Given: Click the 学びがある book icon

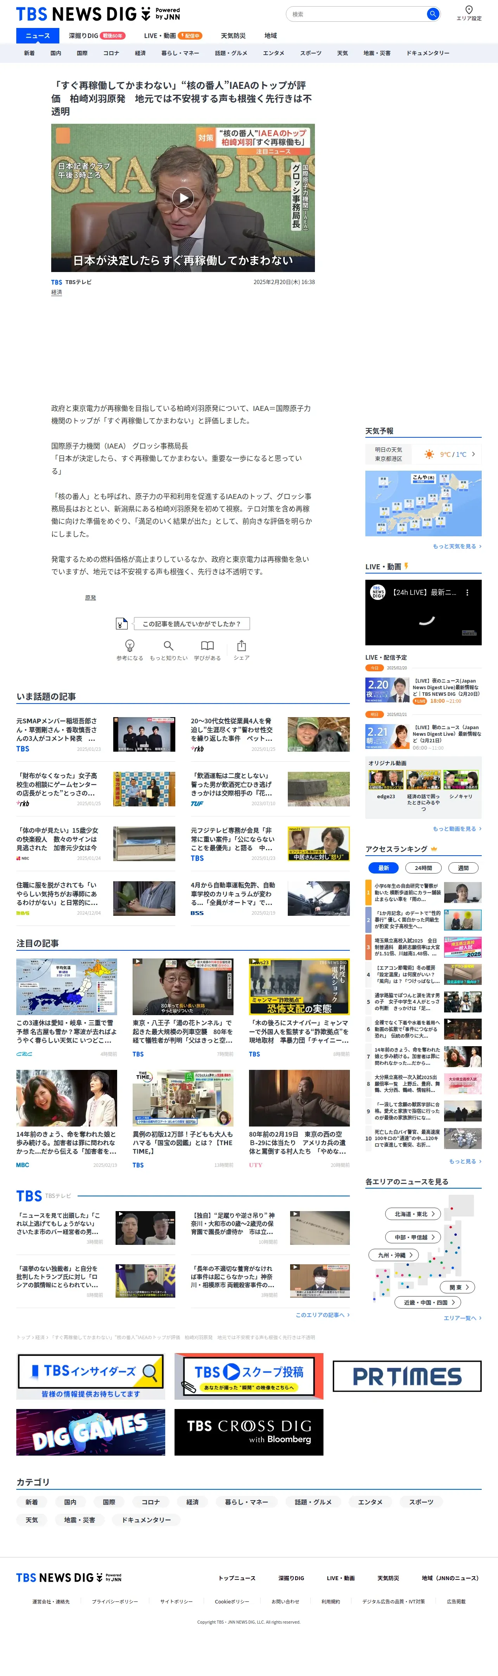Looking at the screenshot, I should coord(207,645).
